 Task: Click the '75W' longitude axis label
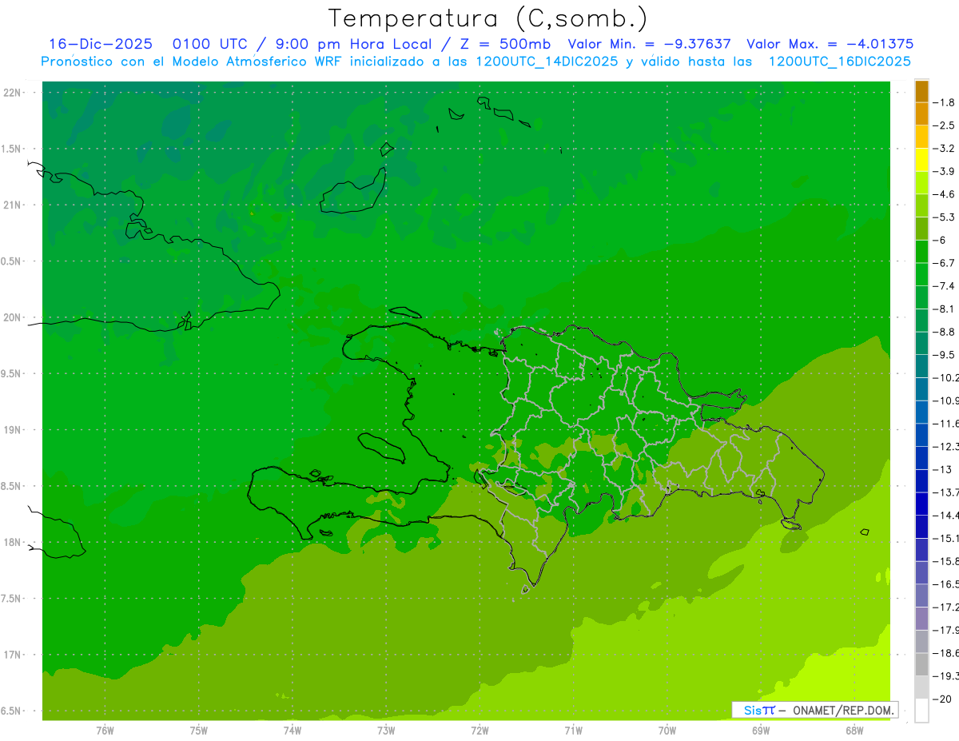pos(198,731)
